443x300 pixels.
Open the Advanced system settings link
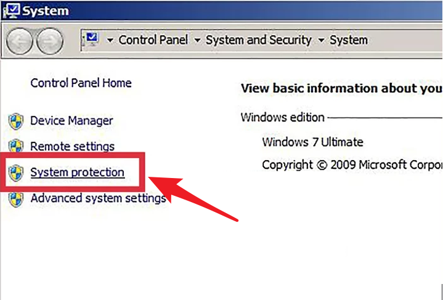[98, 198]
